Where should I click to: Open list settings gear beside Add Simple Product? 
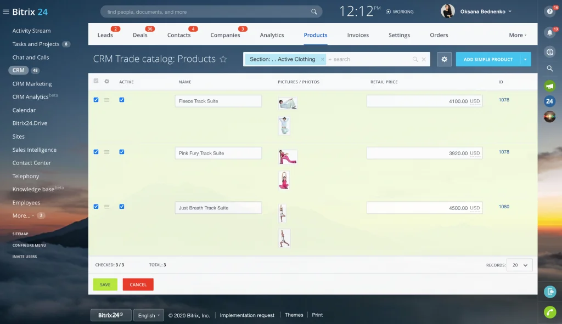coord(444,59)
